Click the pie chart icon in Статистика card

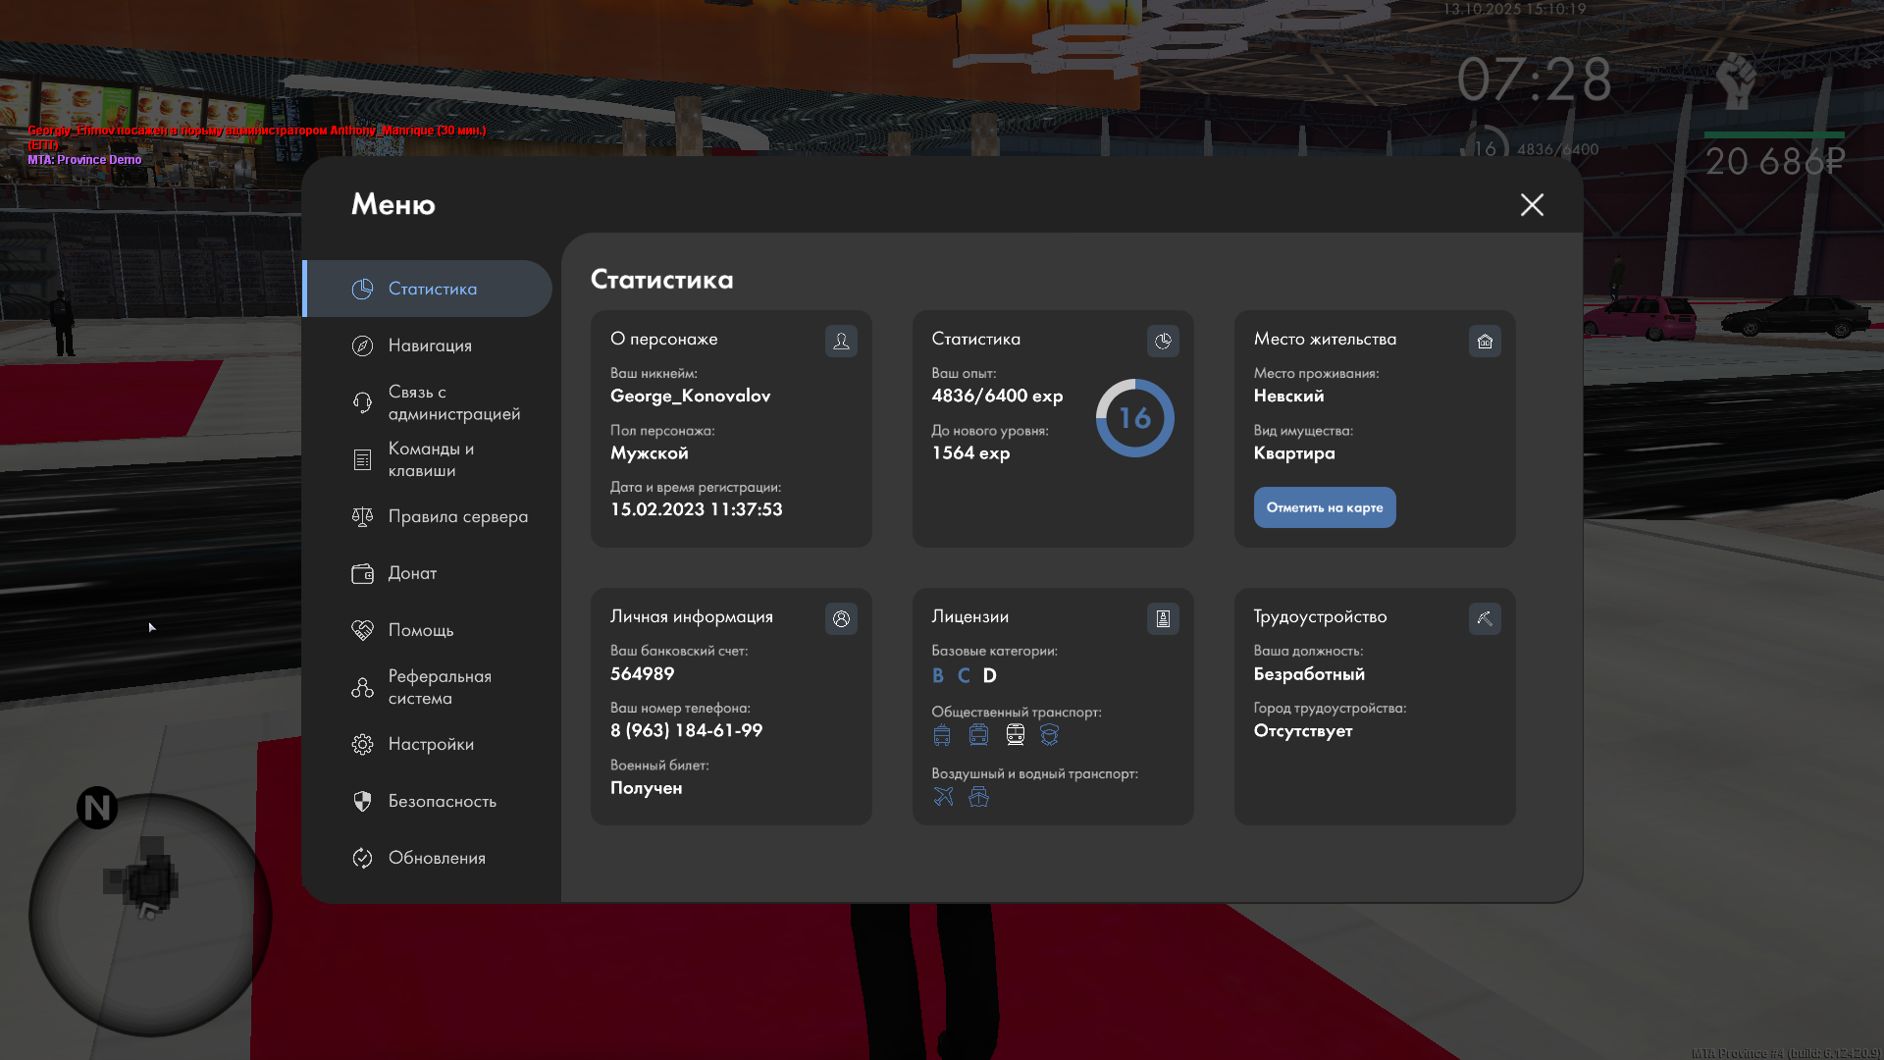[x=1163, y=341]
